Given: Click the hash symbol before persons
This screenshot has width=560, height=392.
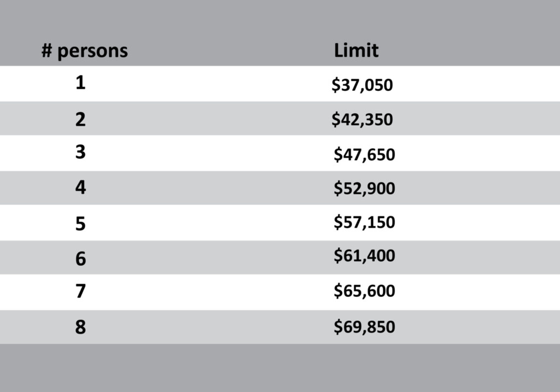Looking at the screenshot, I should [x=47, y=50].
